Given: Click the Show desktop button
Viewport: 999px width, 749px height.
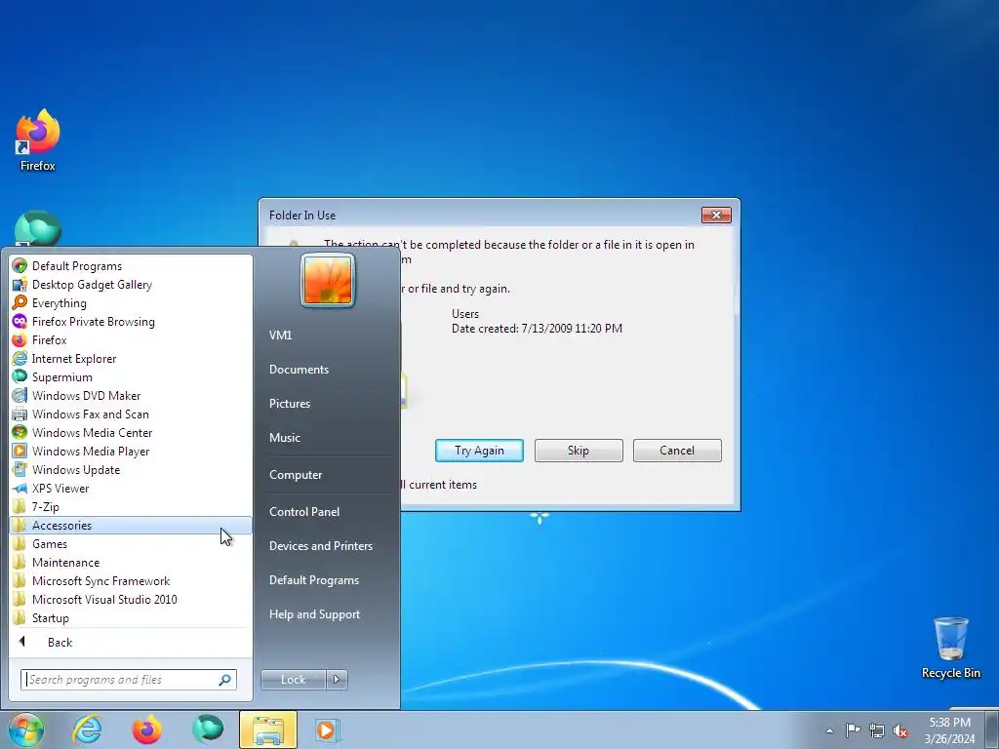Looking at the screenshot, I should click(991, 729).
